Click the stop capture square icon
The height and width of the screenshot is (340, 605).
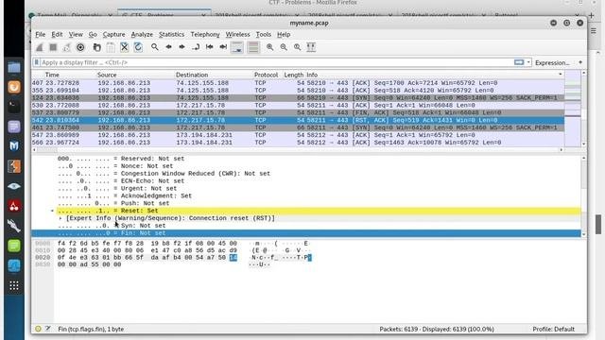point(53,47)
